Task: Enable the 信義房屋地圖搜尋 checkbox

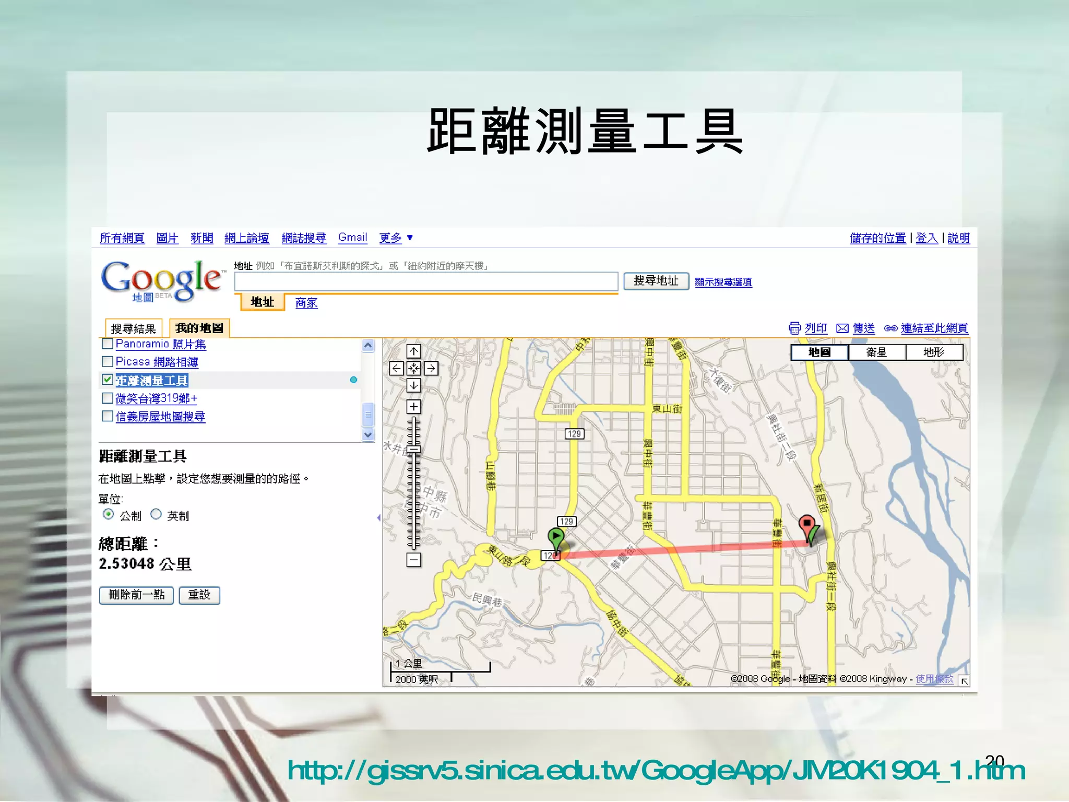Action: pyautogui.click(x=108, y=416)
